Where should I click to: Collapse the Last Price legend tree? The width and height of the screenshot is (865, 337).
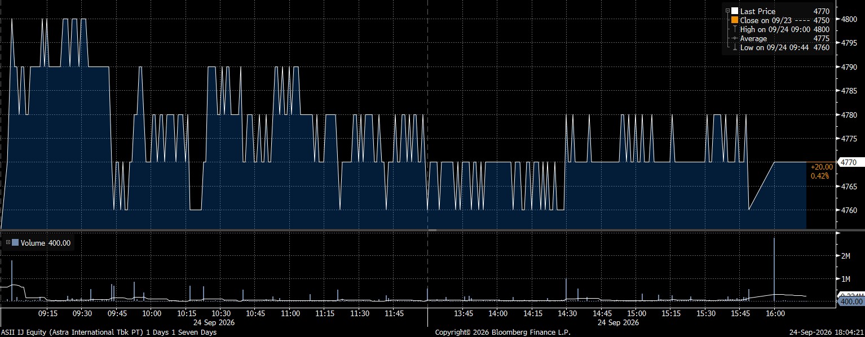point(728,11)
